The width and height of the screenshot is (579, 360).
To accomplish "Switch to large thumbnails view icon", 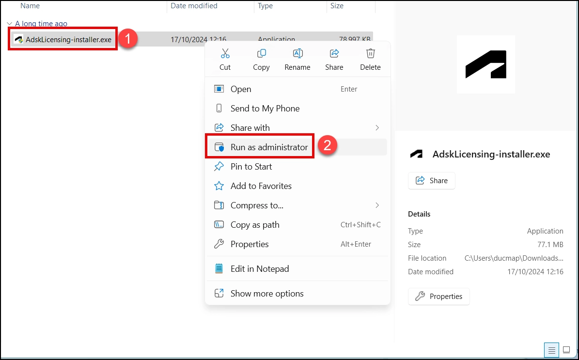I will tap(566, 350).
